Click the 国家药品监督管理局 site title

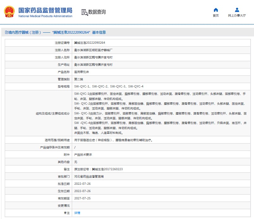45,10
